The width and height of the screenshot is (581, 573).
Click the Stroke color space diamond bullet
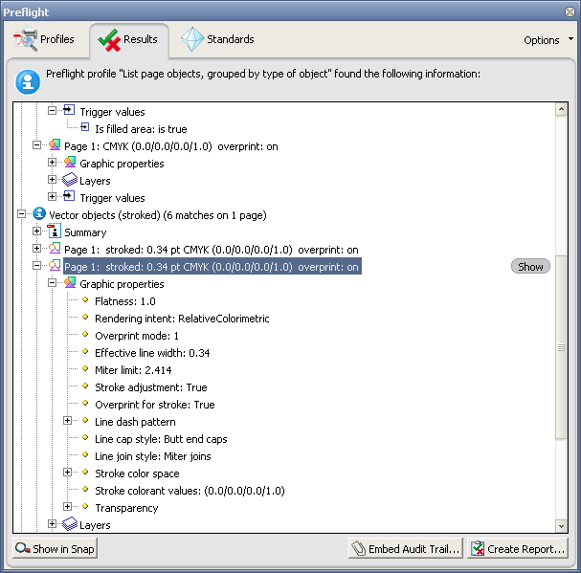pyautogui.click(x=85, y=472)
